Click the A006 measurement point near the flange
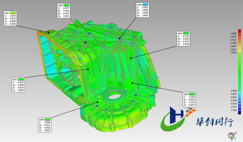This screenshot has height=142, width=243. (x=98, y=102)
